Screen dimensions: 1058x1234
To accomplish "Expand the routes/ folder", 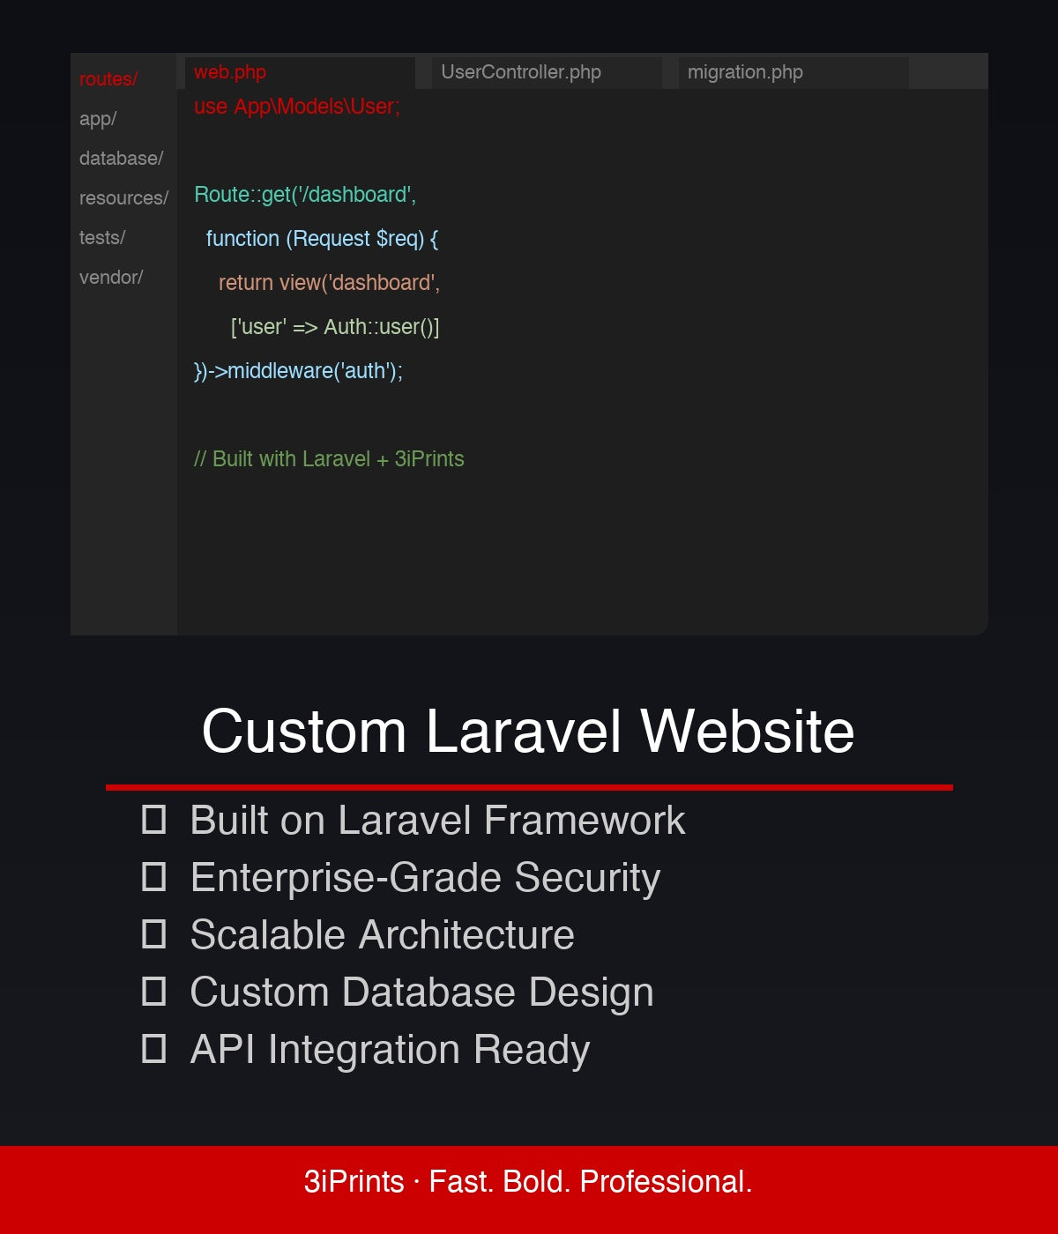I will click(x=108, y=79).
